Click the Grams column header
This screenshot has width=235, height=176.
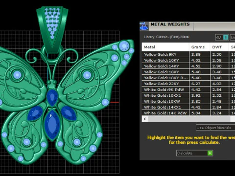click(200, 47)
